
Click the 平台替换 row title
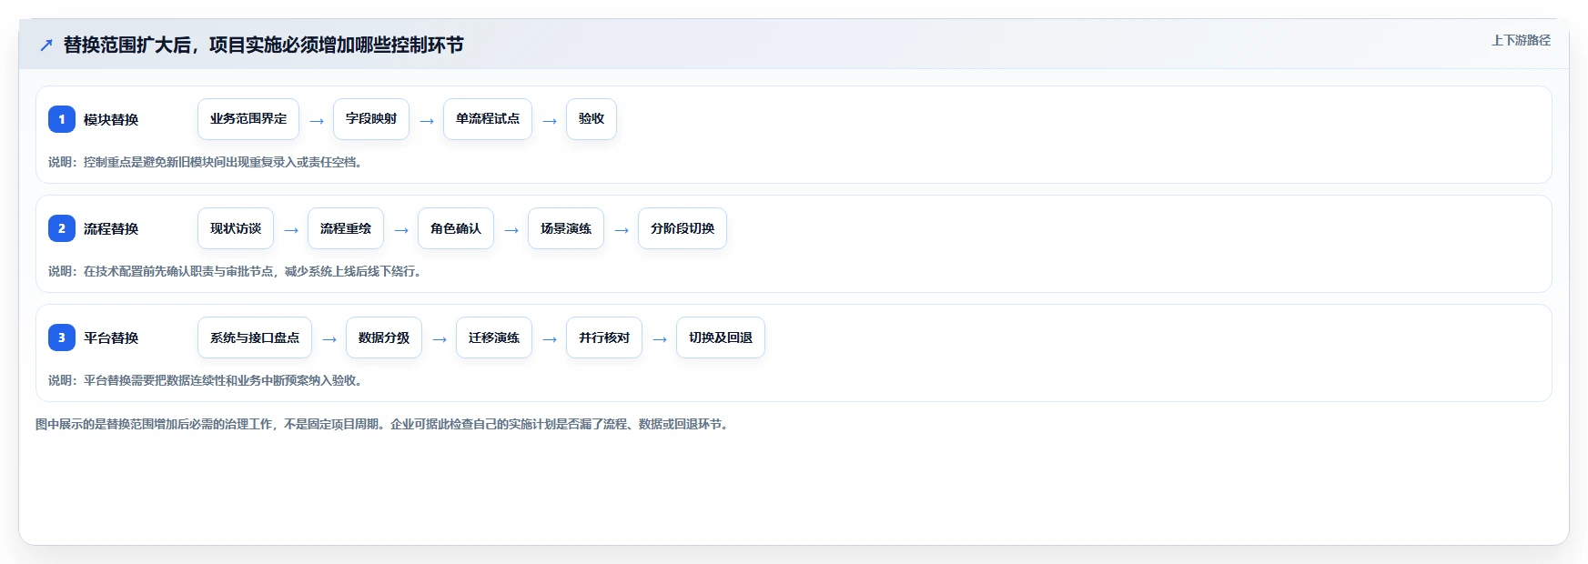pos(111,338)
